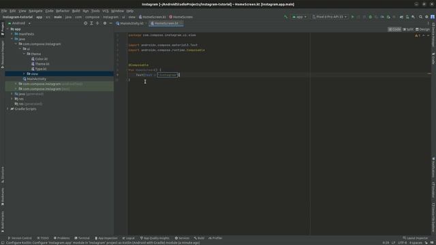Open the app run configuration dropdown
The width and height of the screenshot is (436, 245).
click(299, 17)
